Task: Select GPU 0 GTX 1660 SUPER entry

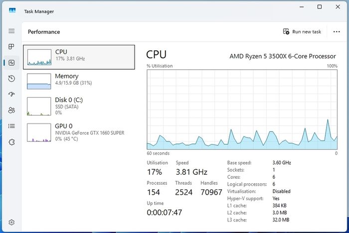Action: click(x=79, y=132)
